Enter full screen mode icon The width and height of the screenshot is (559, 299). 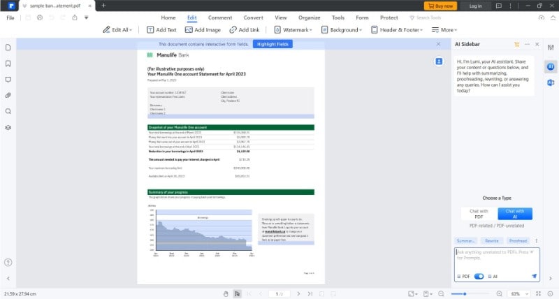click(538, 293)
